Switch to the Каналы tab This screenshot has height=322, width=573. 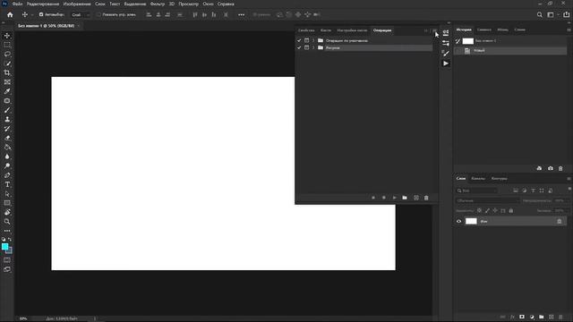pos(478,179)
